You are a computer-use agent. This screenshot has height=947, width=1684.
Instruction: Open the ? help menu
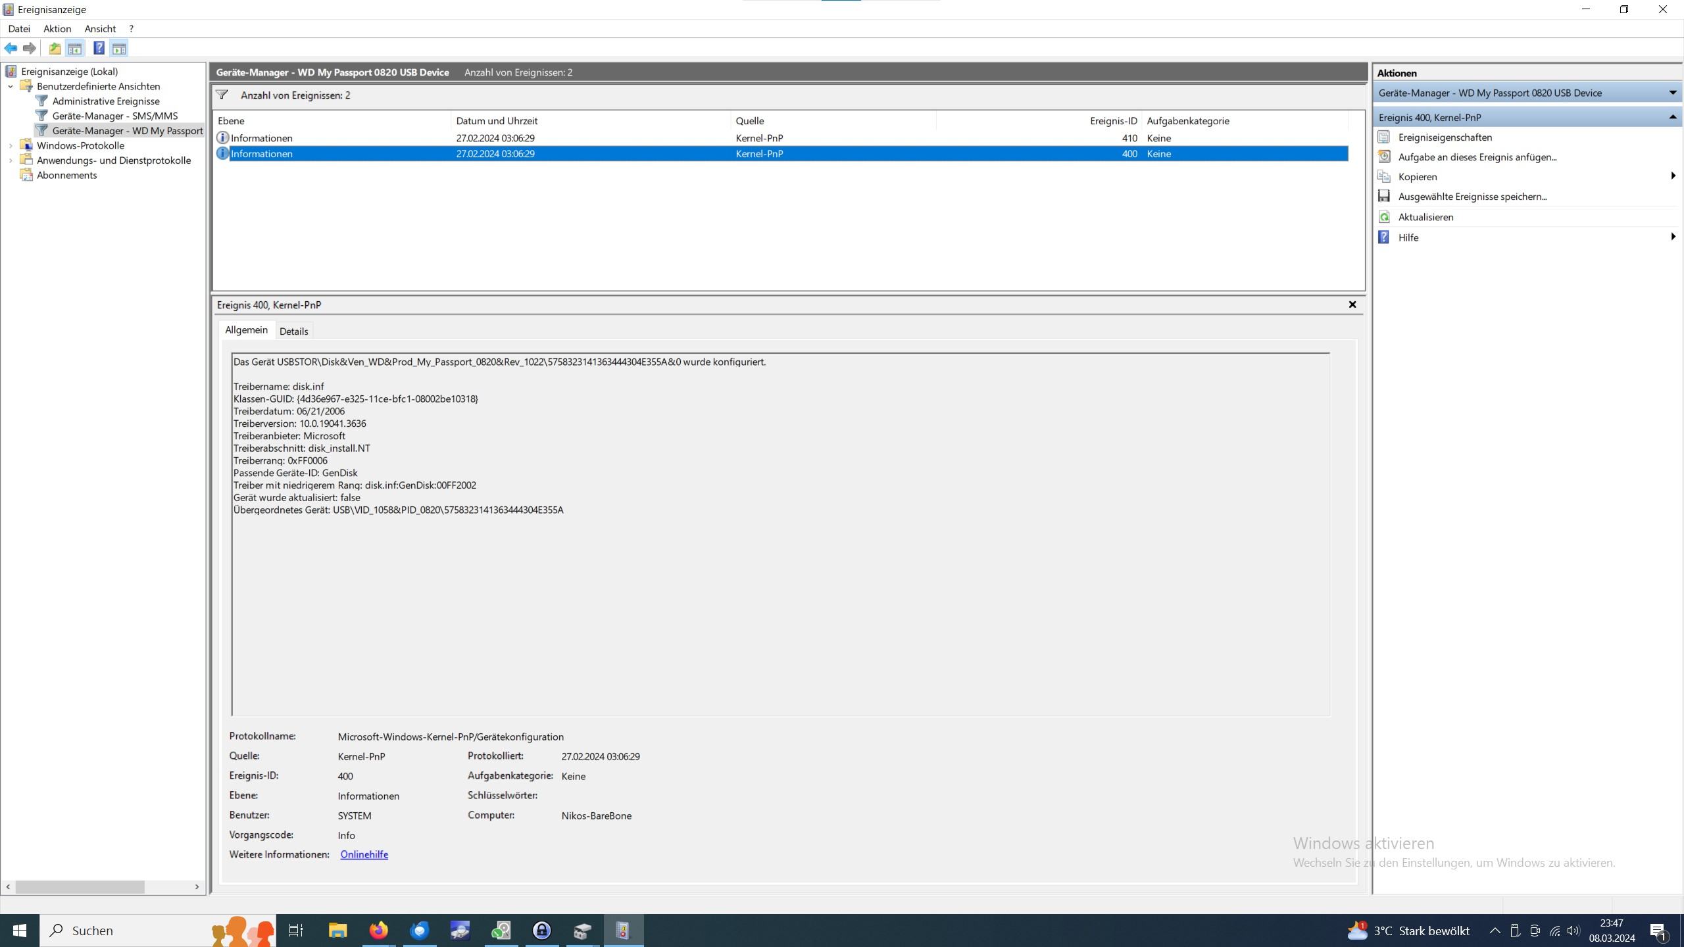point(131,29)
